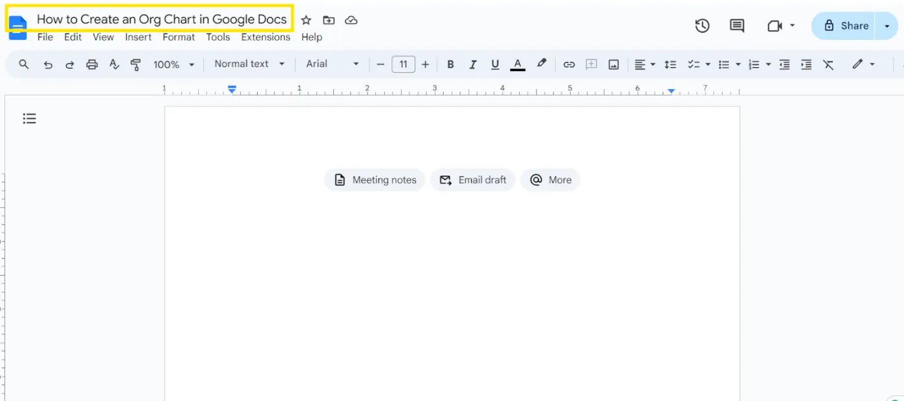
Task: Click the font size field
Action: point(404,64)
